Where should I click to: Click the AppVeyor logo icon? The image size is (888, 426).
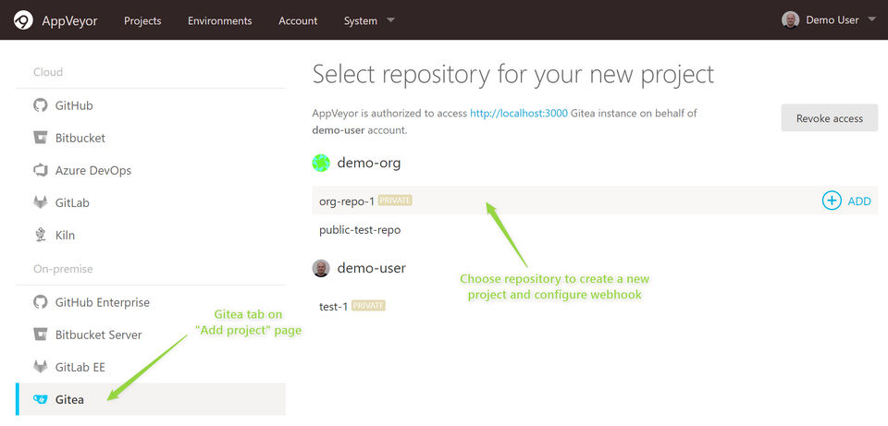tap(23, 20)
